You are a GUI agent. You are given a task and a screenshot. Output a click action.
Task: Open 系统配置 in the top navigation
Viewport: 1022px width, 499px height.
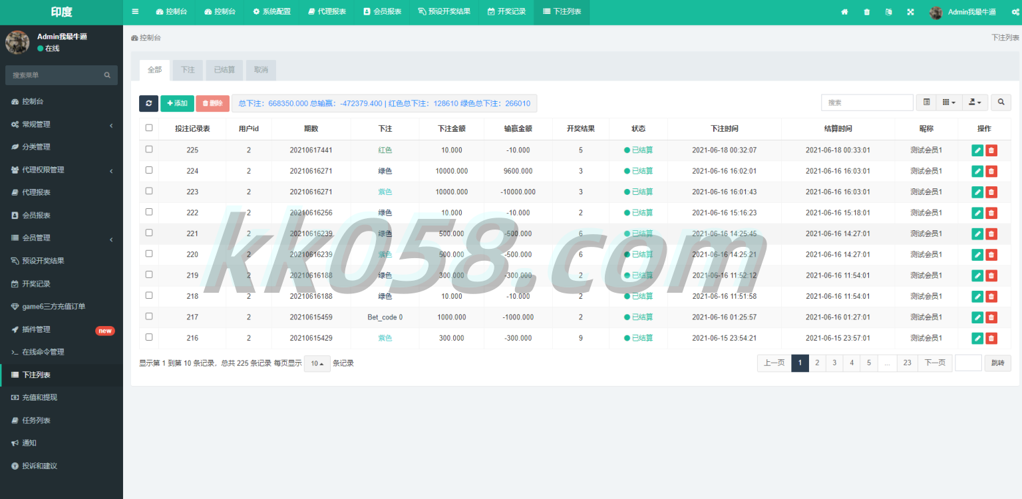(271, 12)
